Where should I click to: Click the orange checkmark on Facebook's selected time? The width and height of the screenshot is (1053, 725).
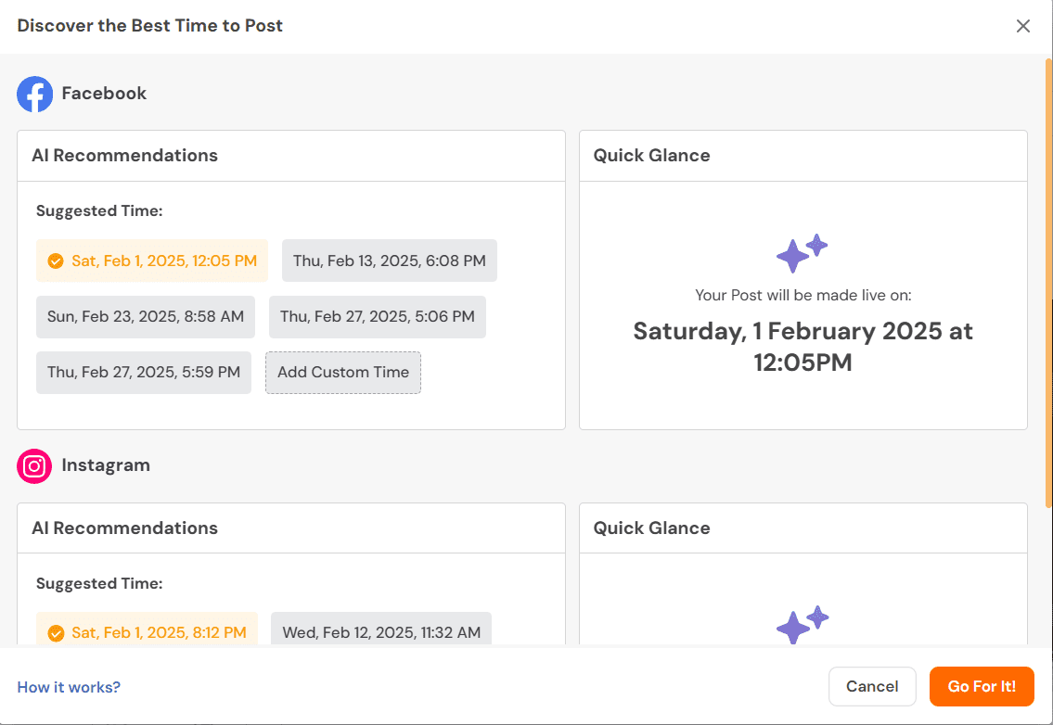(x=56, y=261)
